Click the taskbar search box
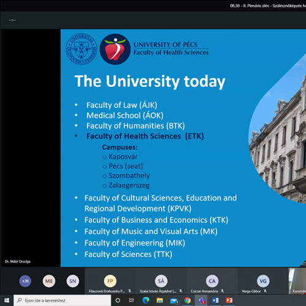Screen dimensions: 306x306 [62, 300]
